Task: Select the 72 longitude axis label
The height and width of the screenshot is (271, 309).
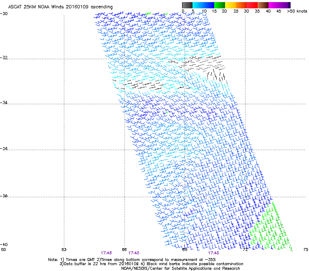Action: click(x=245, y=250)
